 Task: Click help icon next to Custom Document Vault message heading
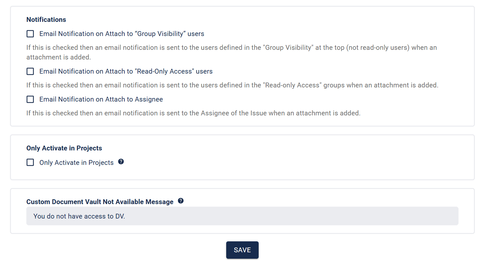tap(181, 201)
